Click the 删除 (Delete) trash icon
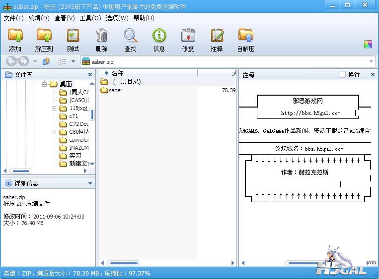Screen dimensions: 379x279 [x=101, y=36]
